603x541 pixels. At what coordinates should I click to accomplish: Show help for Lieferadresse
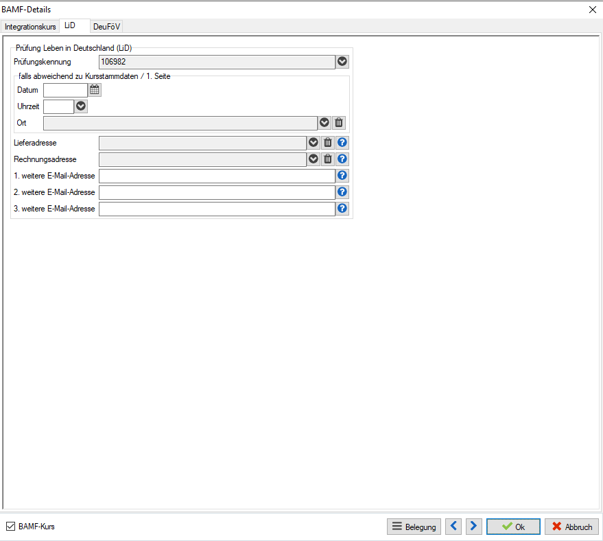click(342, 143)
